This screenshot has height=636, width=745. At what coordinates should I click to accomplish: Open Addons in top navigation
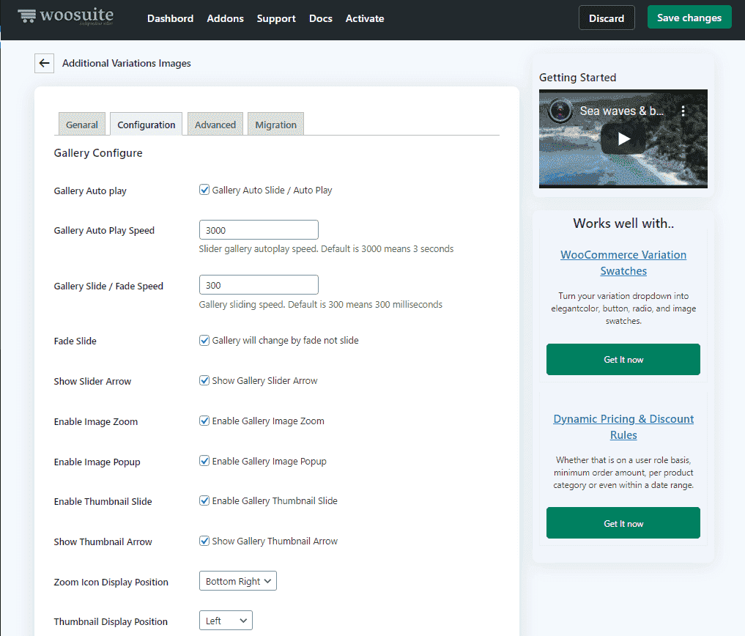pos(225,18)
